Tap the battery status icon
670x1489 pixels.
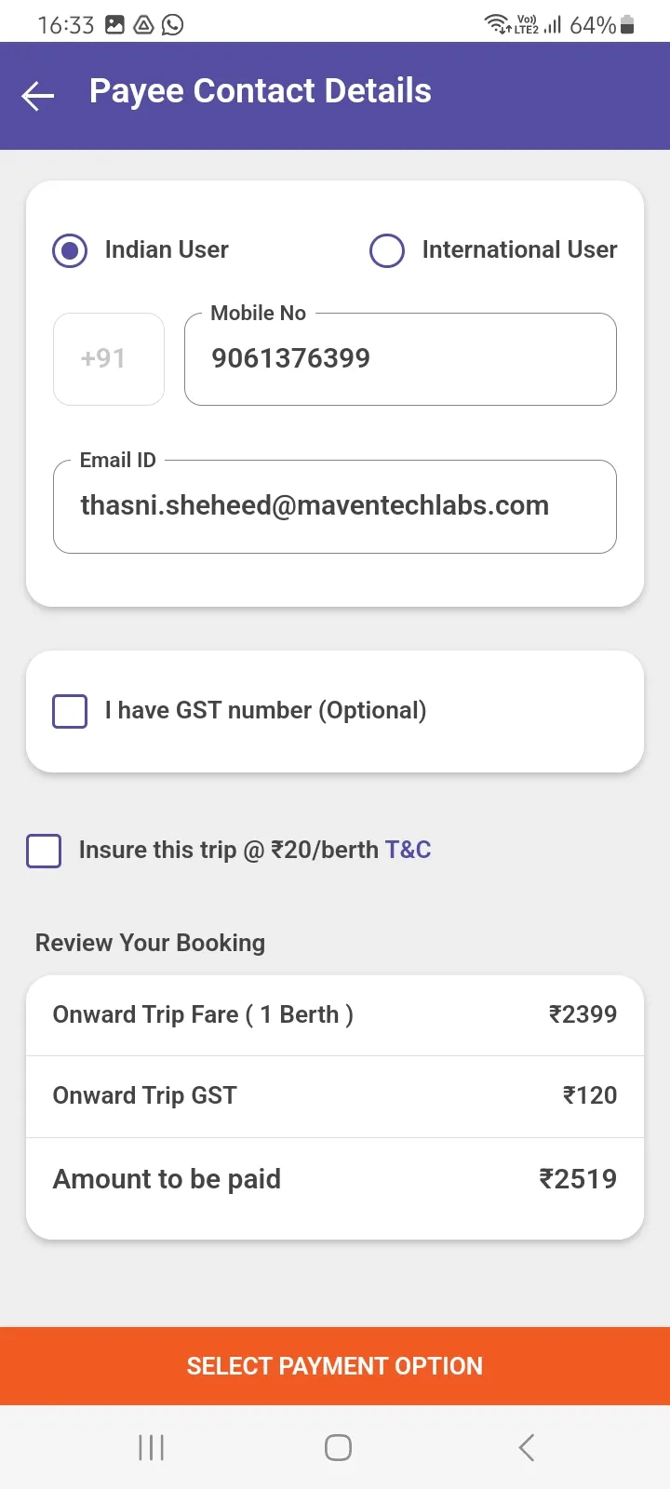point(627,25)
